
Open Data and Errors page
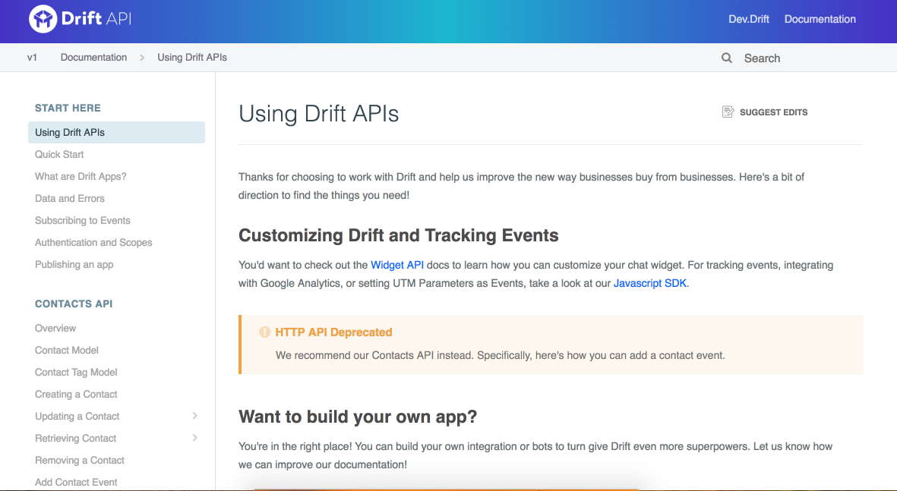[70, 198]
